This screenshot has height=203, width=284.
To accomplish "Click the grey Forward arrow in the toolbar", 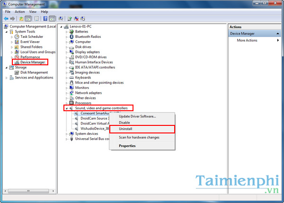I will point(12,18).
